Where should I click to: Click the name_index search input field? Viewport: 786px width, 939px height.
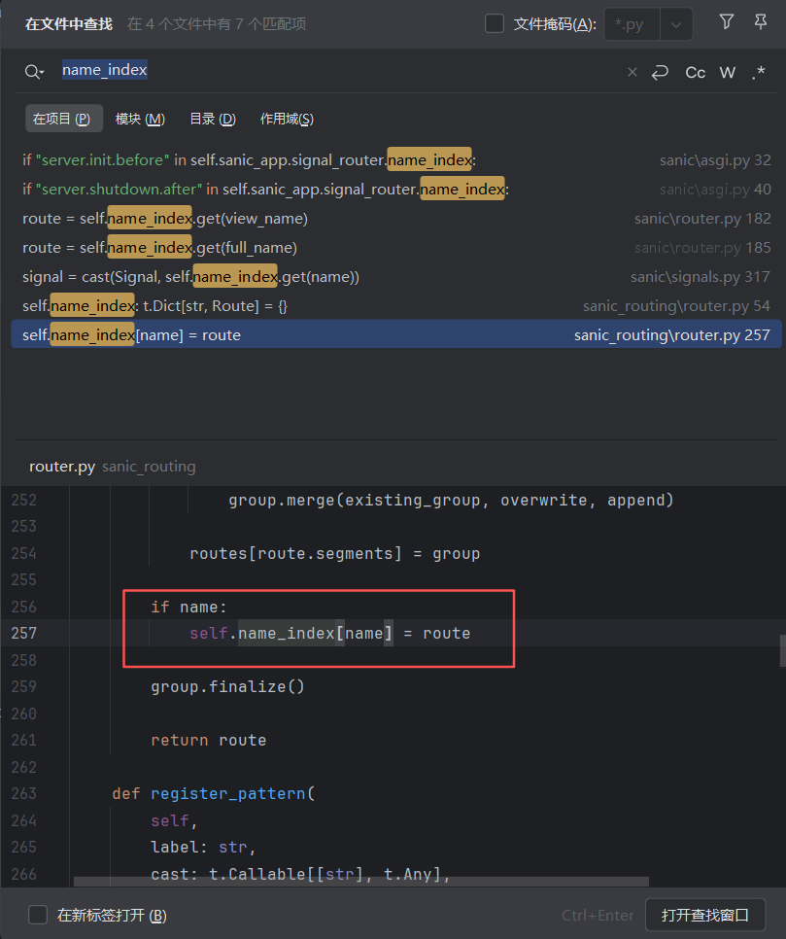(x=340, y=71)
